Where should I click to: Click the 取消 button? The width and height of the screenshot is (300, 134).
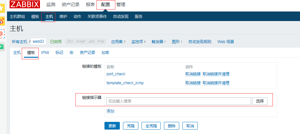[190, 126]
